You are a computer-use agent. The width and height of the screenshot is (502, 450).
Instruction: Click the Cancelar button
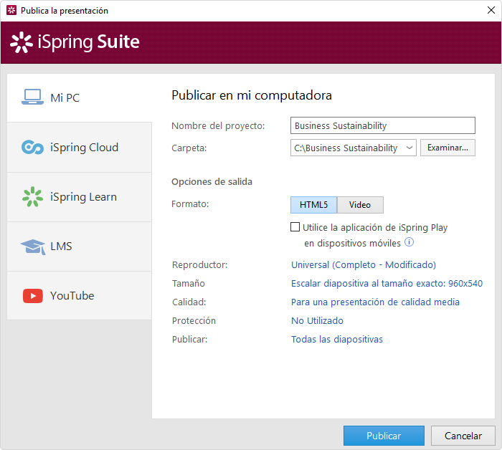(463, 436)
